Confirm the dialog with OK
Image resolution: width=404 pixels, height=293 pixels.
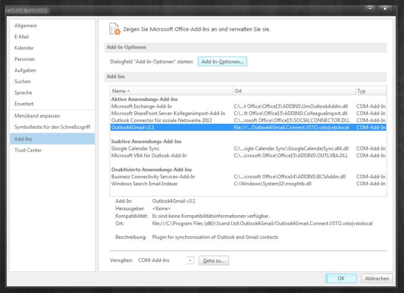pyautogui.click(x=341, y=278)
